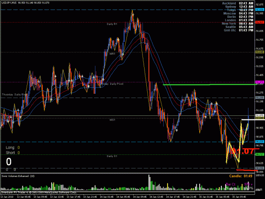The width and height of the screenshot is (265, 199).
Task: Click the 14 Jan 17:45 time label
Action: [173, 197]
